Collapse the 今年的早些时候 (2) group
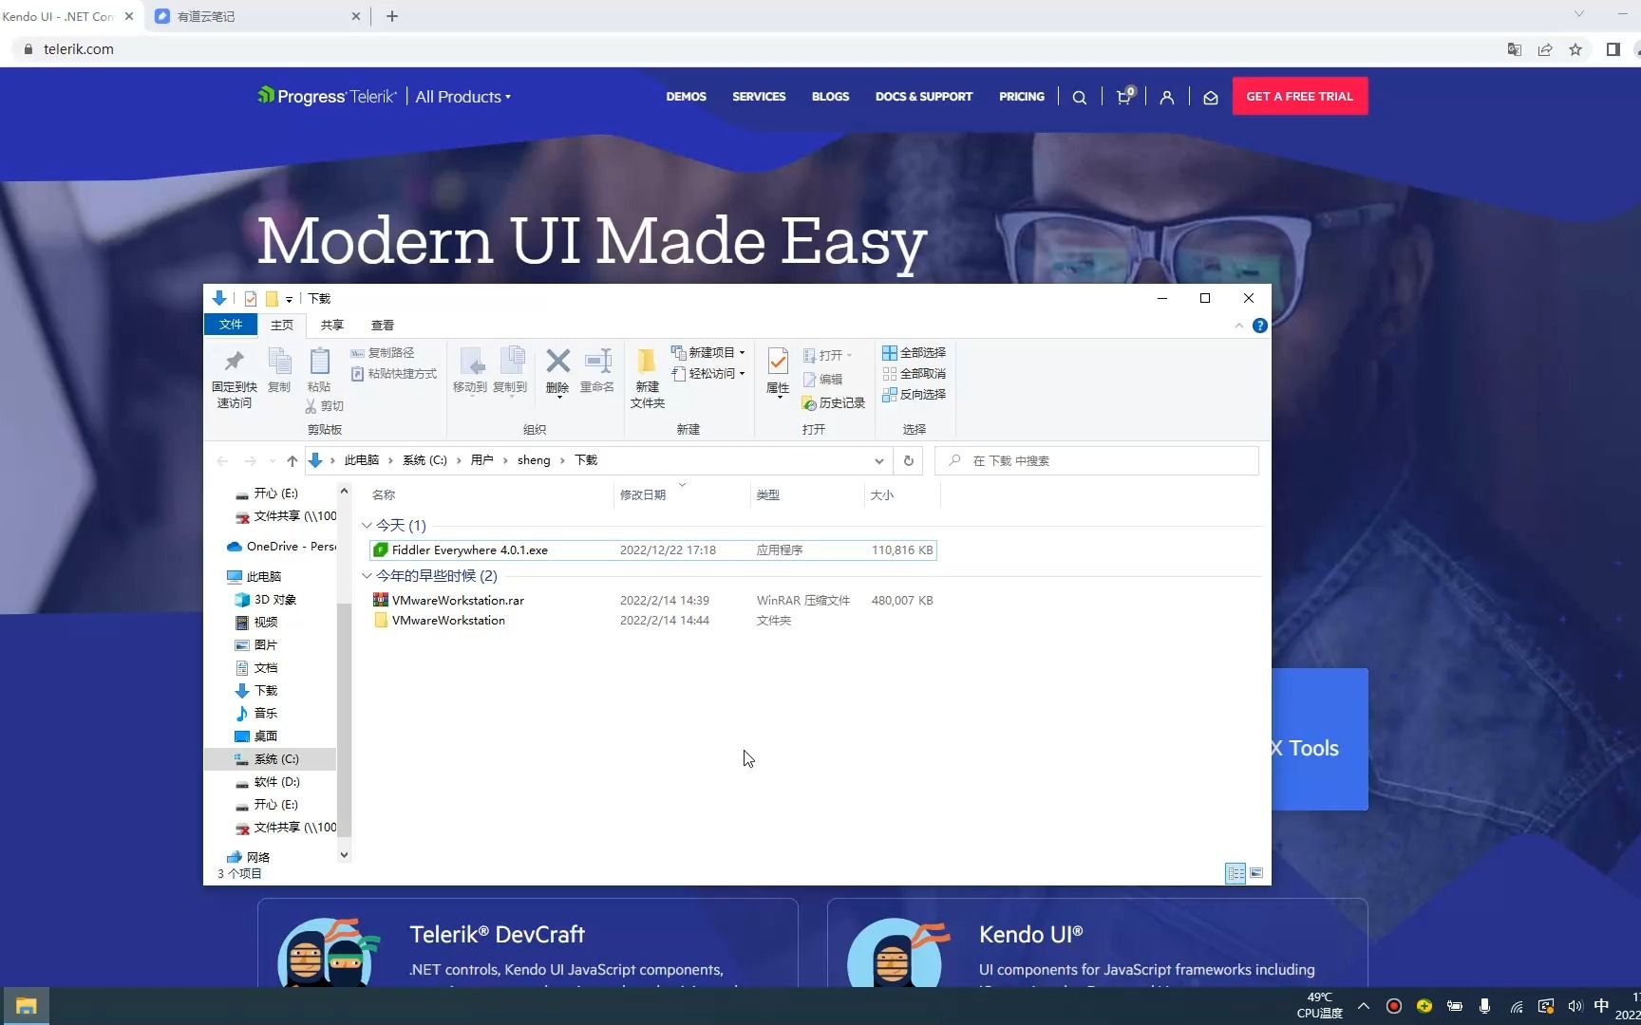This screenshot has height=1025, width=1641. coord(367,575)
